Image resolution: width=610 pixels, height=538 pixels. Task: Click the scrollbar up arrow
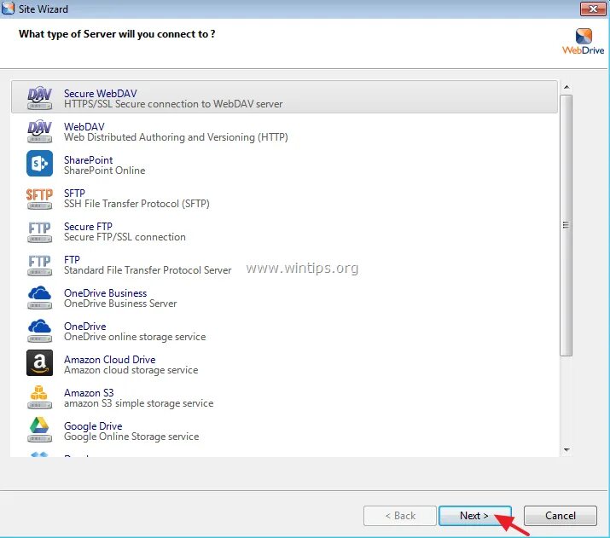(x=566, y=88)
